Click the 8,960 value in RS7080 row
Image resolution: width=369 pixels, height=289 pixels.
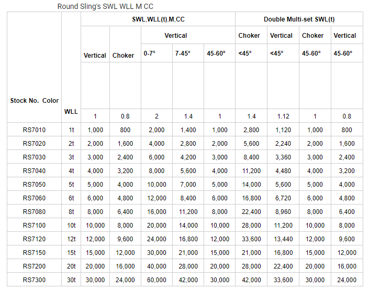(x=281, y=211)
